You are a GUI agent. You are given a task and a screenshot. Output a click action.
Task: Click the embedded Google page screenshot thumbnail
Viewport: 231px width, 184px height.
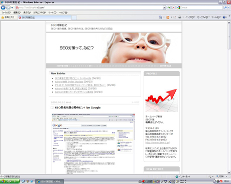click(93, 143)
